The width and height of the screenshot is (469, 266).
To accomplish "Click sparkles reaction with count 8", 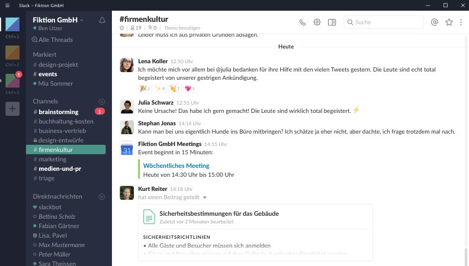I will (x=160, y=88).
